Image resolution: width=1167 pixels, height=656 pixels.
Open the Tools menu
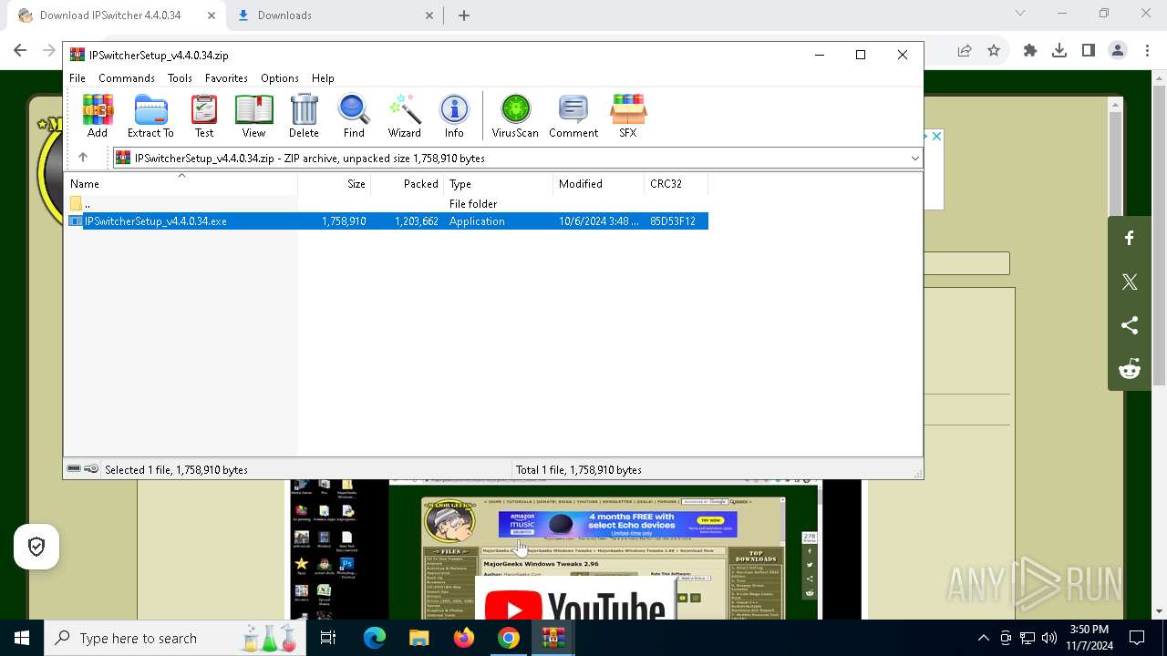(180, 78)
